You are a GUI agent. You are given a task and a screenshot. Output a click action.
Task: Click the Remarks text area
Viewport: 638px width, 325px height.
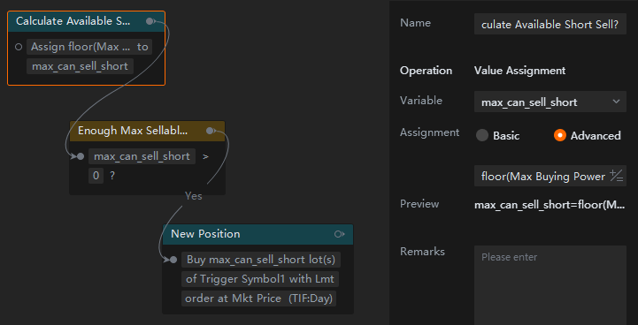[x=550, y=285]
